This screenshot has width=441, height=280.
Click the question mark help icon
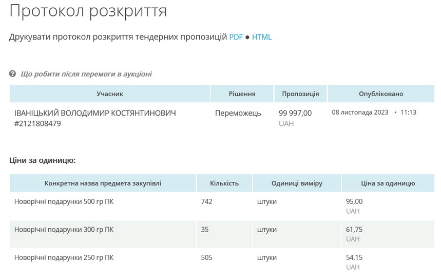13,74
